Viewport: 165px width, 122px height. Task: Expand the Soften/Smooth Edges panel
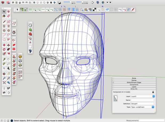click(134, 82)
